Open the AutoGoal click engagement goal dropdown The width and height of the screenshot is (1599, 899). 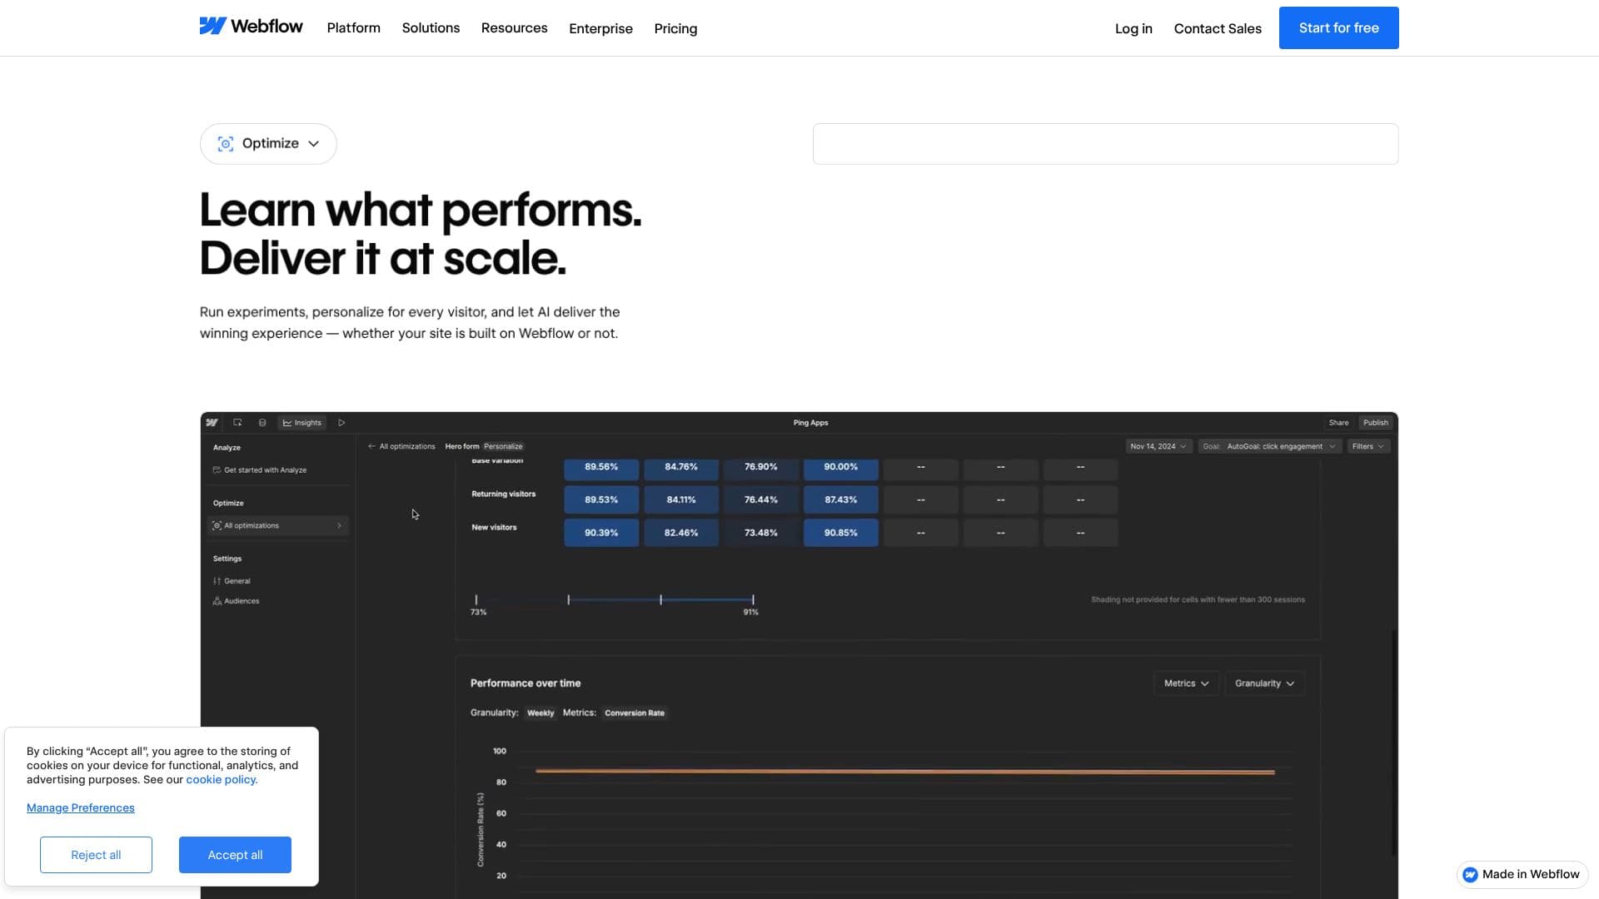click(1269, 446)
